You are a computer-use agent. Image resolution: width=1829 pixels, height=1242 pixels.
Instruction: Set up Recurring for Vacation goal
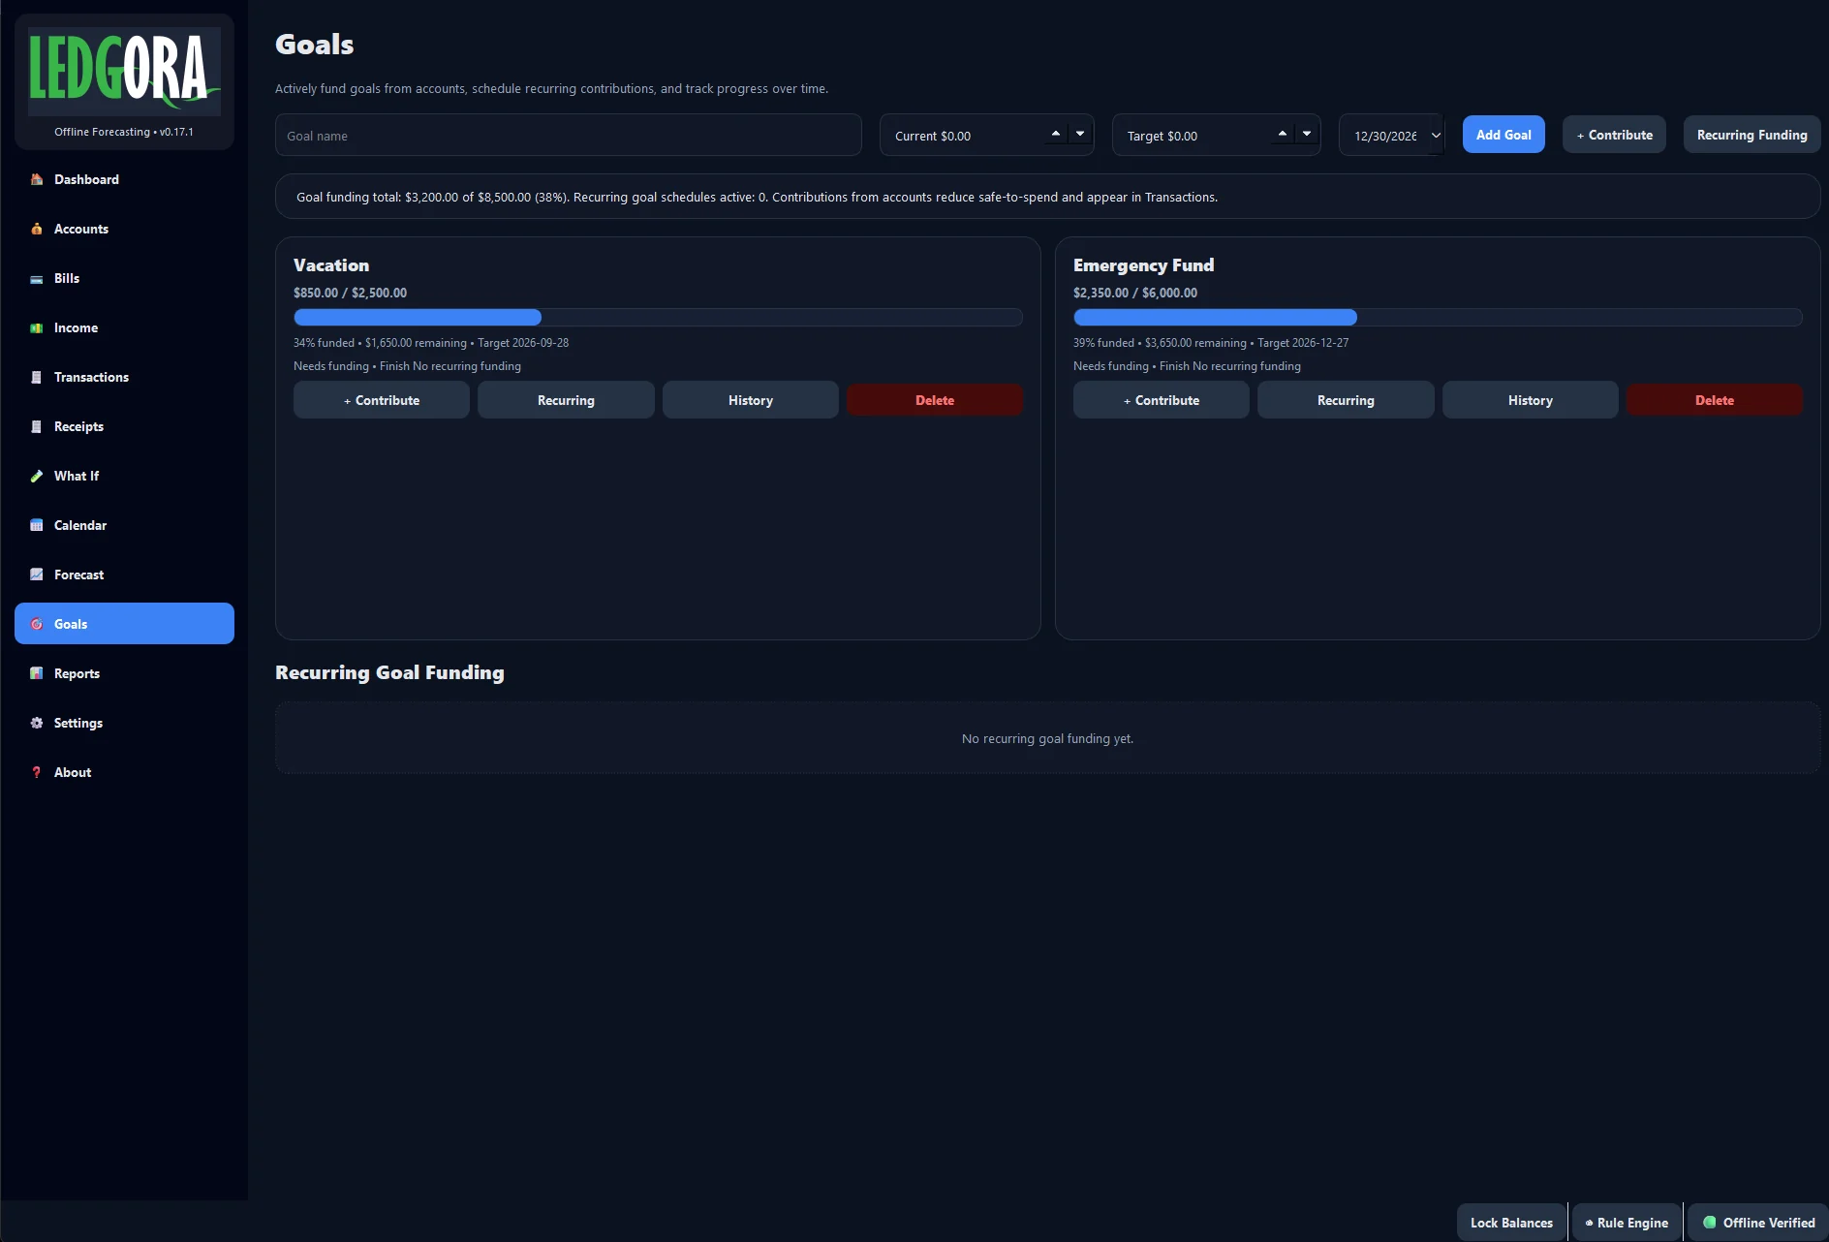pyautogui.click(x=566, y=400)
